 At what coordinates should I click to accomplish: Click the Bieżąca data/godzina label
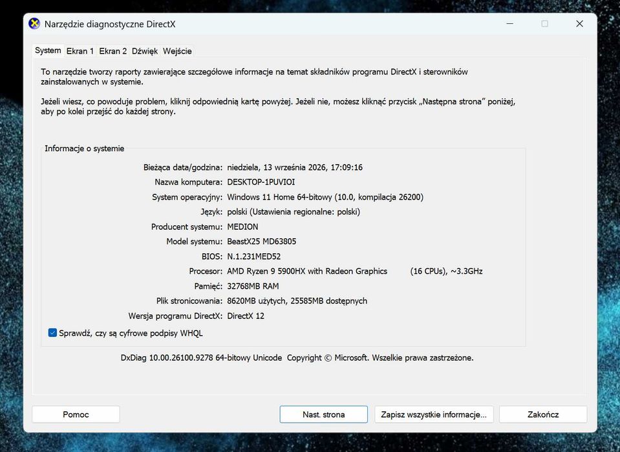(183, 167)
